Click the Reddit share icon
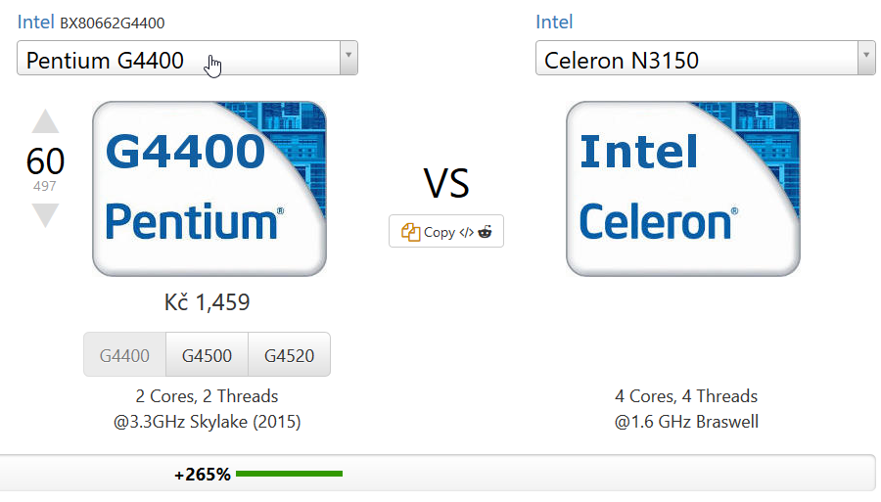The image size is (881, 502). pyautogui.click(x=486, y=231)
